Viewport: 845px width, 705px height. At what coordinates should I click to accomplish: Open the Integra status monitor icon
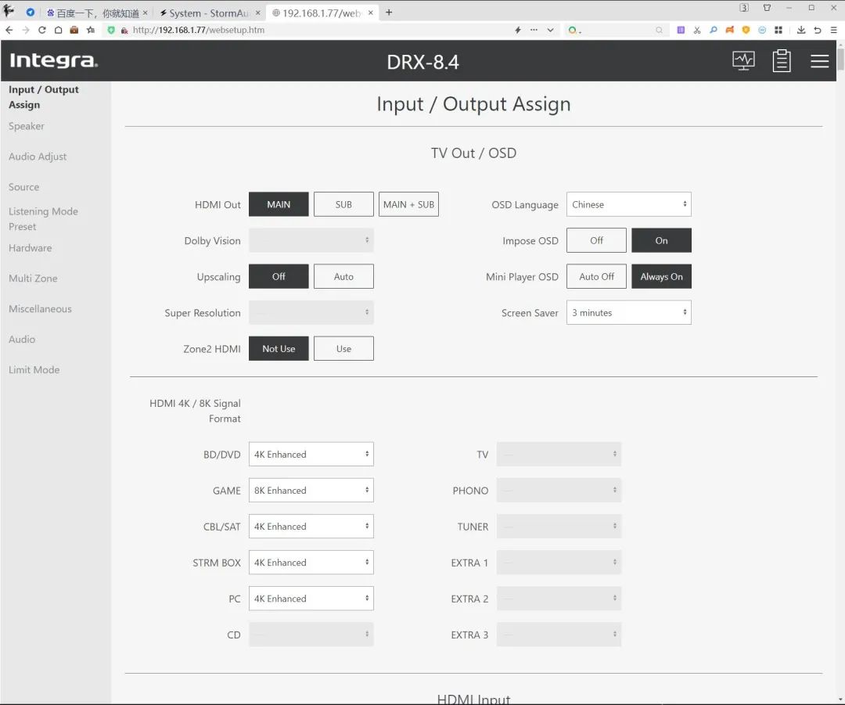(744, 60)
